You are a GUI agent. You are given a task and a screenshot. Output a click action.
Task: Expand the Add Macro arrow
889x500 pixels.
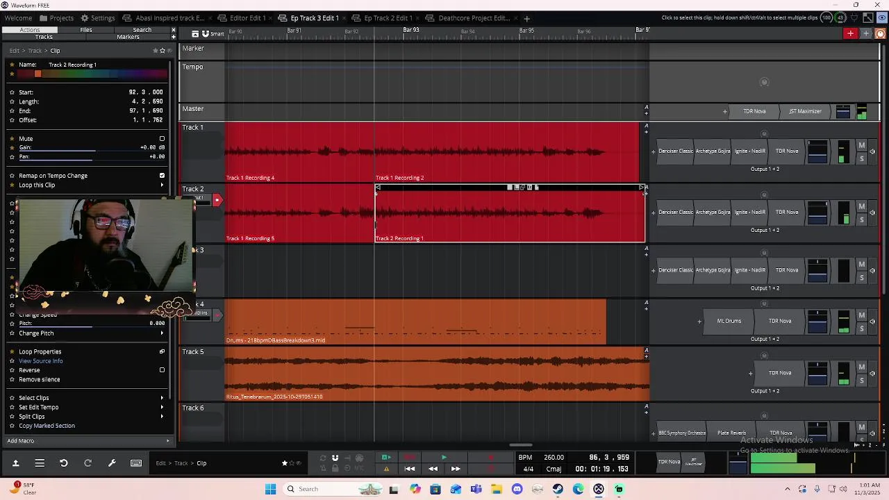pos(167,441)
